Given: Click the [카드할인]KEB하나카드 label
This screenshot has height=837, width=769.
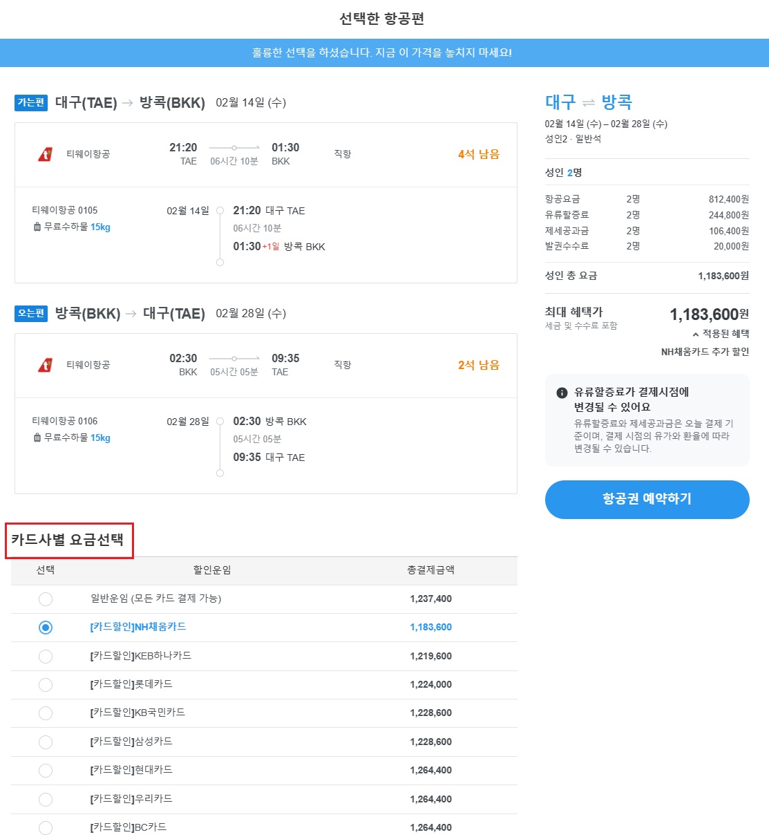Looking at the screenshot, I should pos(141,656).
